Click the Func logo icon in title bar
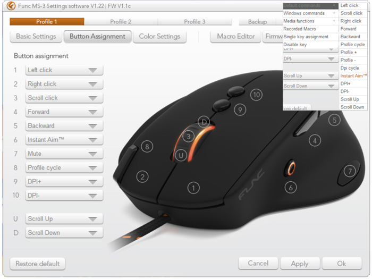The width and height of the screenshot is (372, 279). (11, 6)
